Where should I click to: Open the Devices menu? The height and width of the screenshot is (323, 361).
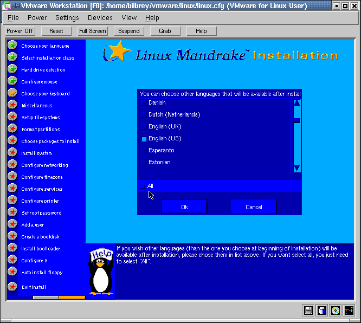point(100,18)
